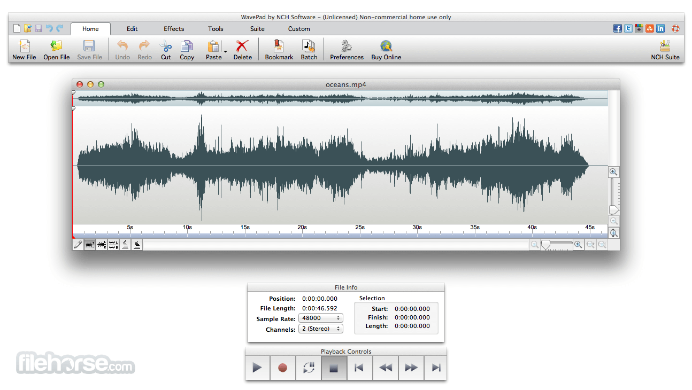
Task: Open the Sample Rate 48000 dropdown
Action: [321, 318]
